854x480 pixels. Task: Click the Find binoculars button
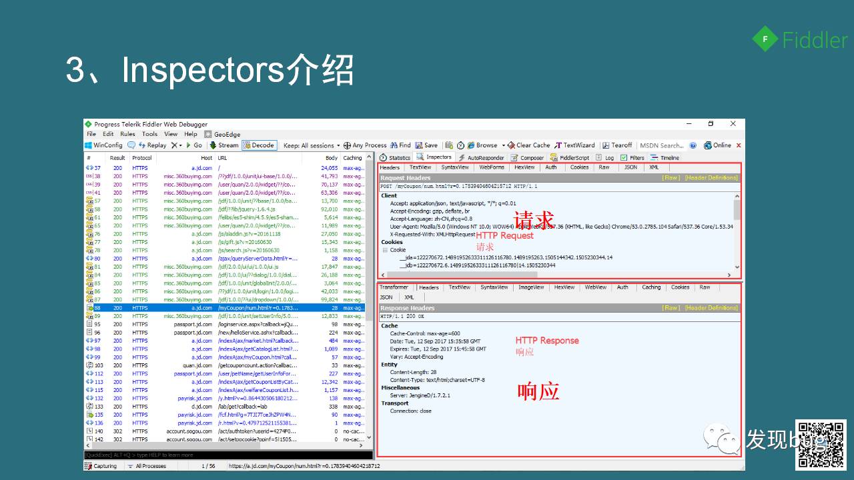(400, 145)
